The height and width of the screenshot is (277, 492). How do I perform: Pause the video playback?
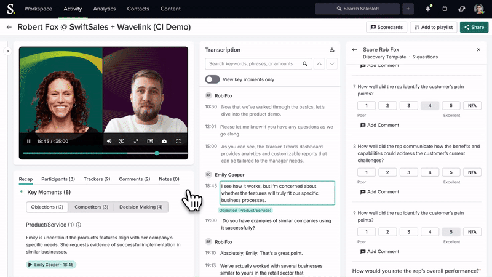(x=28, y=142)
